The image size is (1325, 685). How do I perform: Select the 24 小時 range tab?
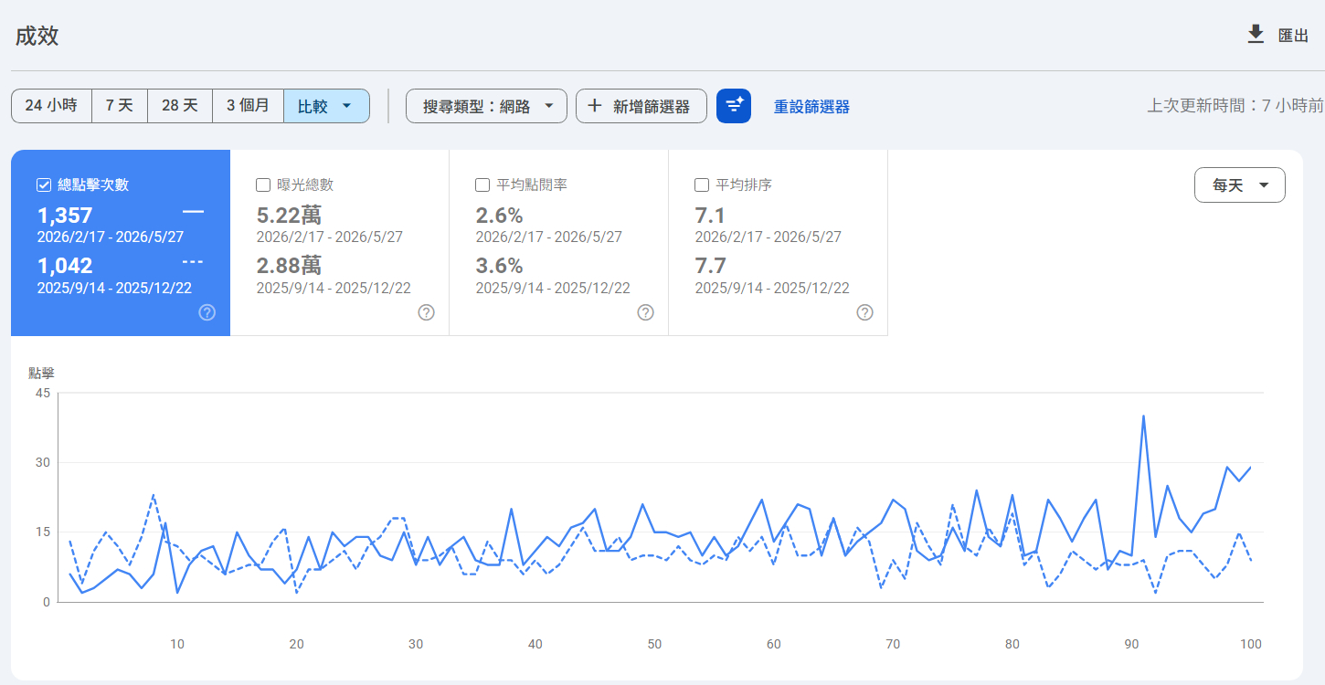[x=51, y=106]
